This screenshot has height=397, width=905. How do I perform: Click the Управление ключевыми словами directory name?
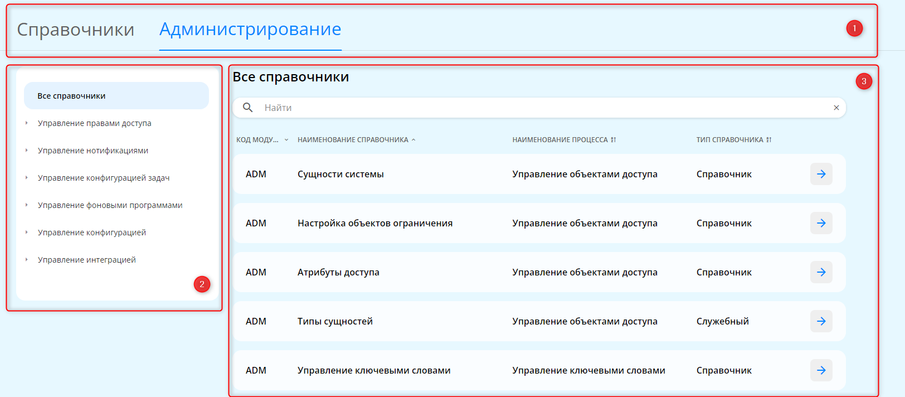click(x=374, y=370)
